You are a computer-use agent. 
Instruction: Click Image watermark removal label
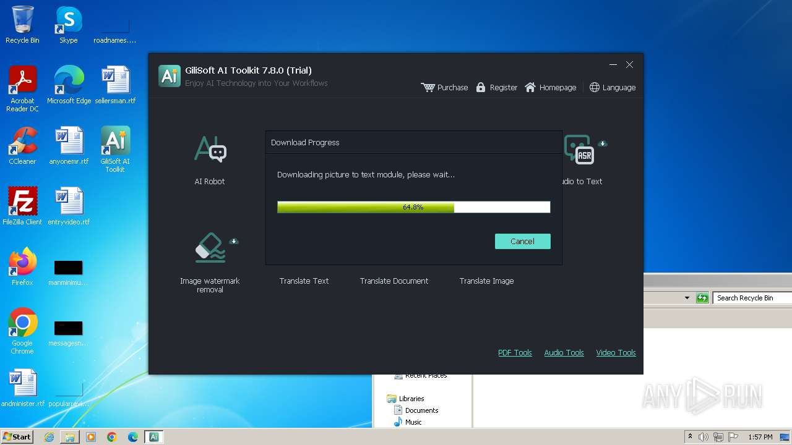click(x=210, y=285)
